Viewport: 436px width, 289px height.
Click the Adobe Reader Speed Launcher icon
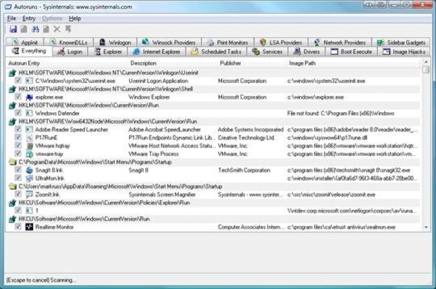[x=29, y=130]
